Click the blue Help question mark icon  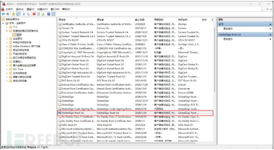coord(49,14)
